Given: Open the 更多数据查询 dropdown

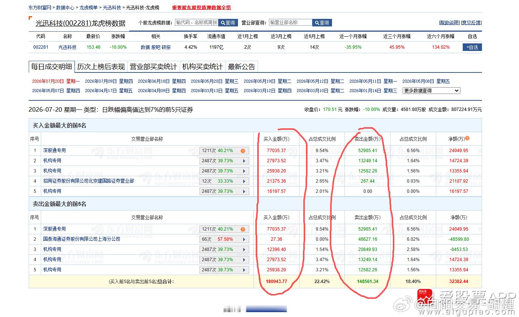Looking at the screenshot, I should click(431, 91).
